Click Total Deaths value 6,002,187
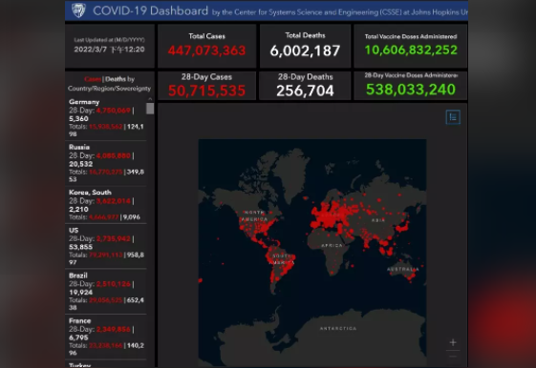The width and height of the screenshot is (536, 368). pyautogui.click(x=305, y=51)
